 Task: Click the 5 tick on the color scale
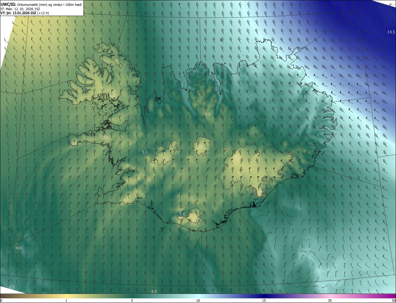pyautogui.click(x=132, y=301)
